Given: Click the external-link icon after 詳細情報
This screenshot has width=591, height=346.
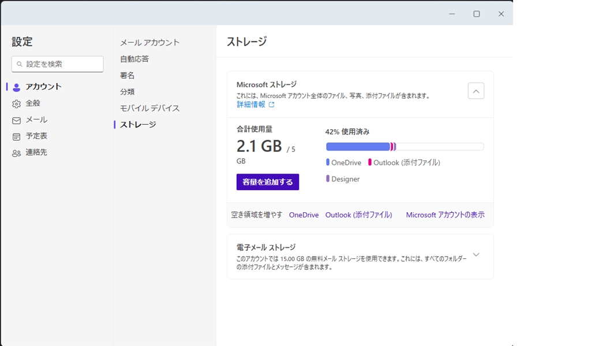Looking at the screenshot, I should [271, 105].
